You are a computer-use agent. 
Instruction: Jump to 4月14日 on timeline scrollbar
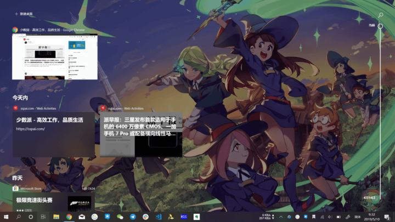369,197
